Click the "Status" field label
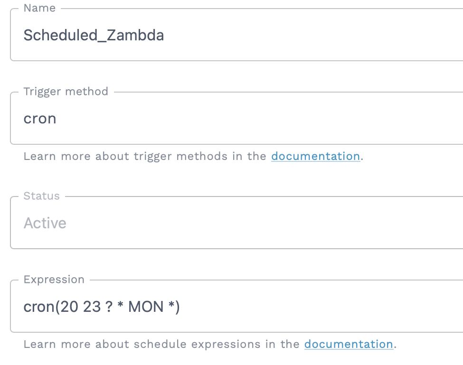 point(42,196)
